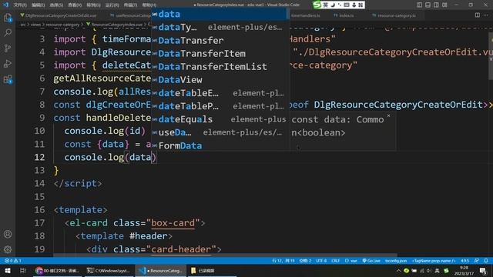The width and height of the screenshot is (493, 277).
Task: Open the Explorer view in activity bar
Action: pos(8,18)
